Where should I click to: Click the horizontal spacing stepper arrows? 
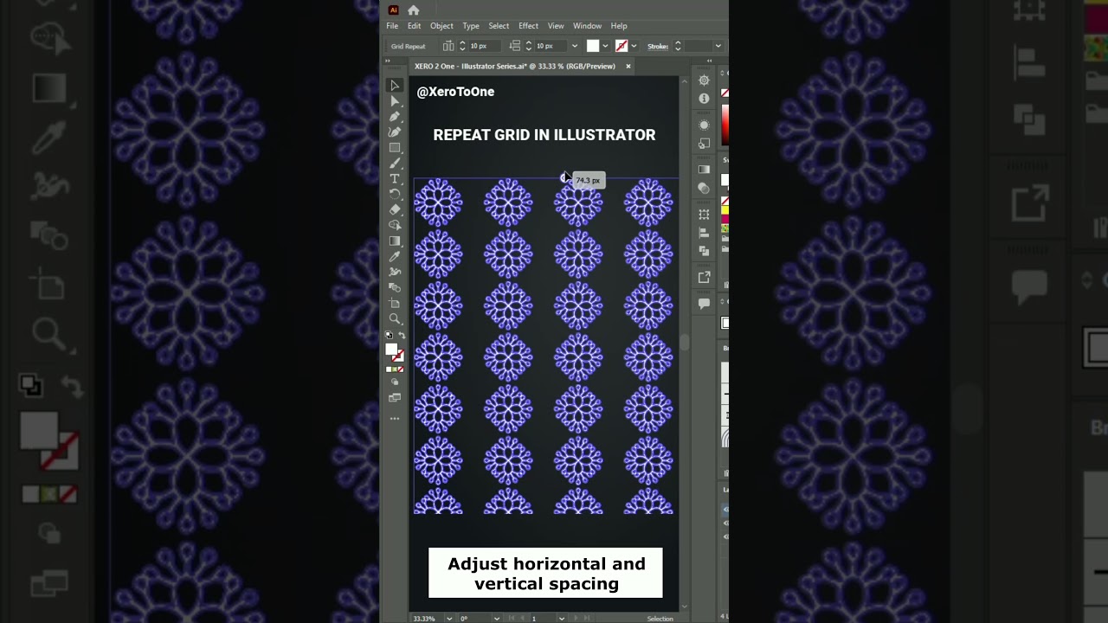click(x=462, y=46)
